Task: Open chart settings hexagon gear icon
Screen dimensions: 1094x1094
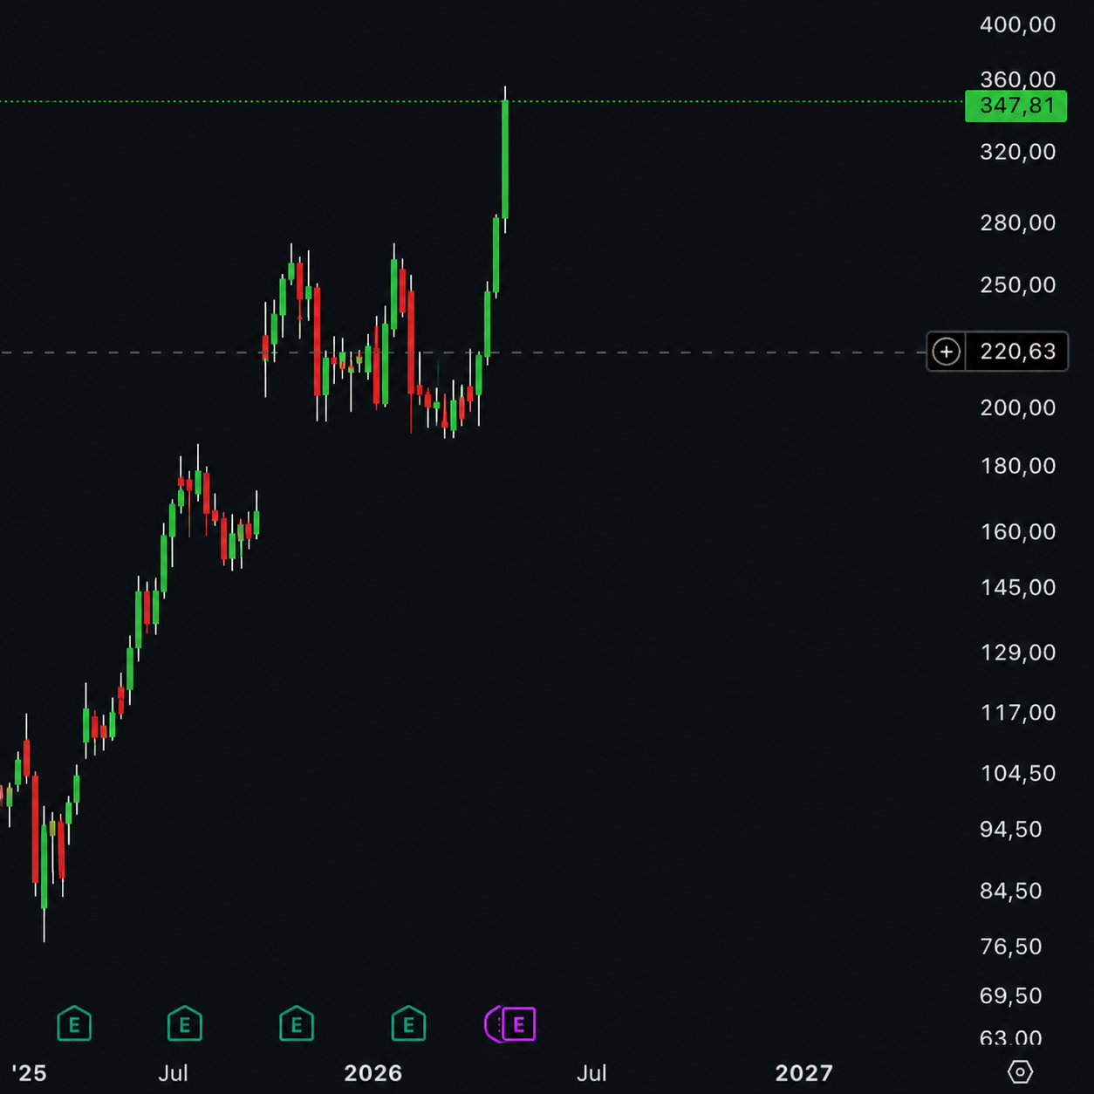Action: [x=1020, y=1071]
